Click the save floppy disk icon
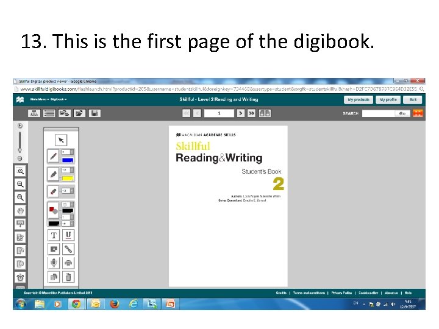Screen dimensions: 439x329 95,113
